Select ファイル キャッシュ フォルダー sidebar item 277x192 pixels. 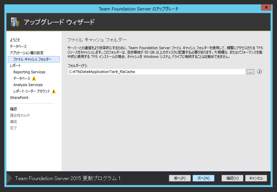point(34,59)
